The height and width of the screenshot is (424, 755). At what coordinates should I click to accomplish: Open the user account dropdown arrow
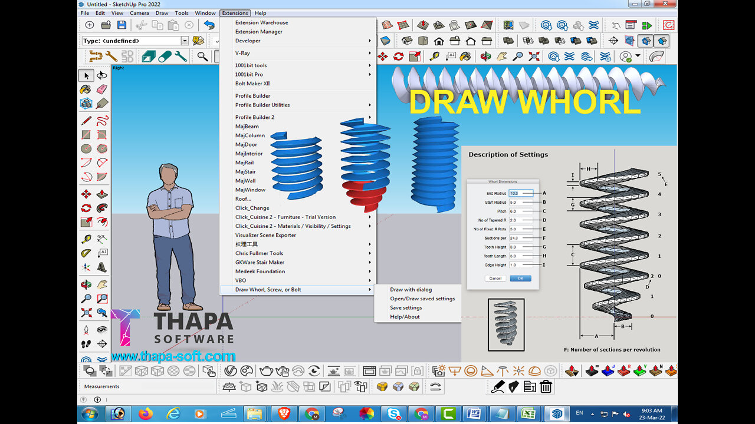click(x=638, y=57)
